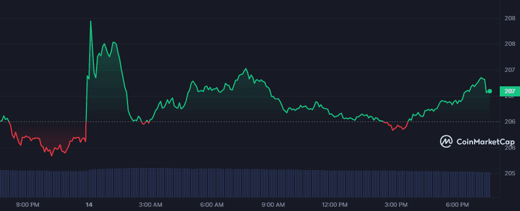This screenshot has width=520, height=211.
Task: Click the green peak between 6:00 AM and 9:00 AM
Action: click(x=245, y=69)
